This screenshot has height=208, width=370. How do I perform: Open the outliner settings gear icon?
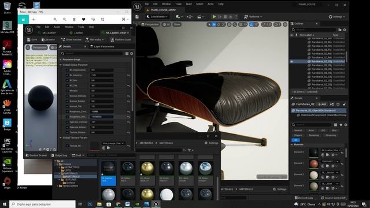tap(345, 30)
